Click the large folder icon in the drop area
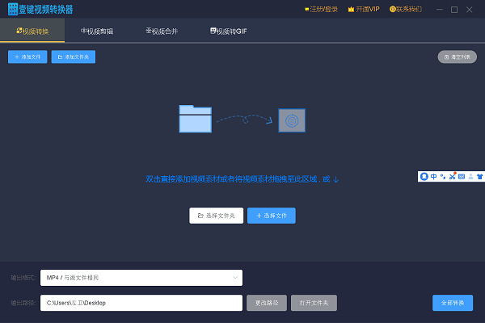This screenshot has width=485, height=323. coord(196,119)
